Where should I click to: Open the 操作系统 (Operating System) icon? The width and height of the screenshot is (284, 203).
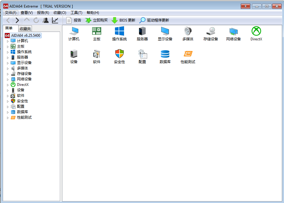(x=119, y=33)
